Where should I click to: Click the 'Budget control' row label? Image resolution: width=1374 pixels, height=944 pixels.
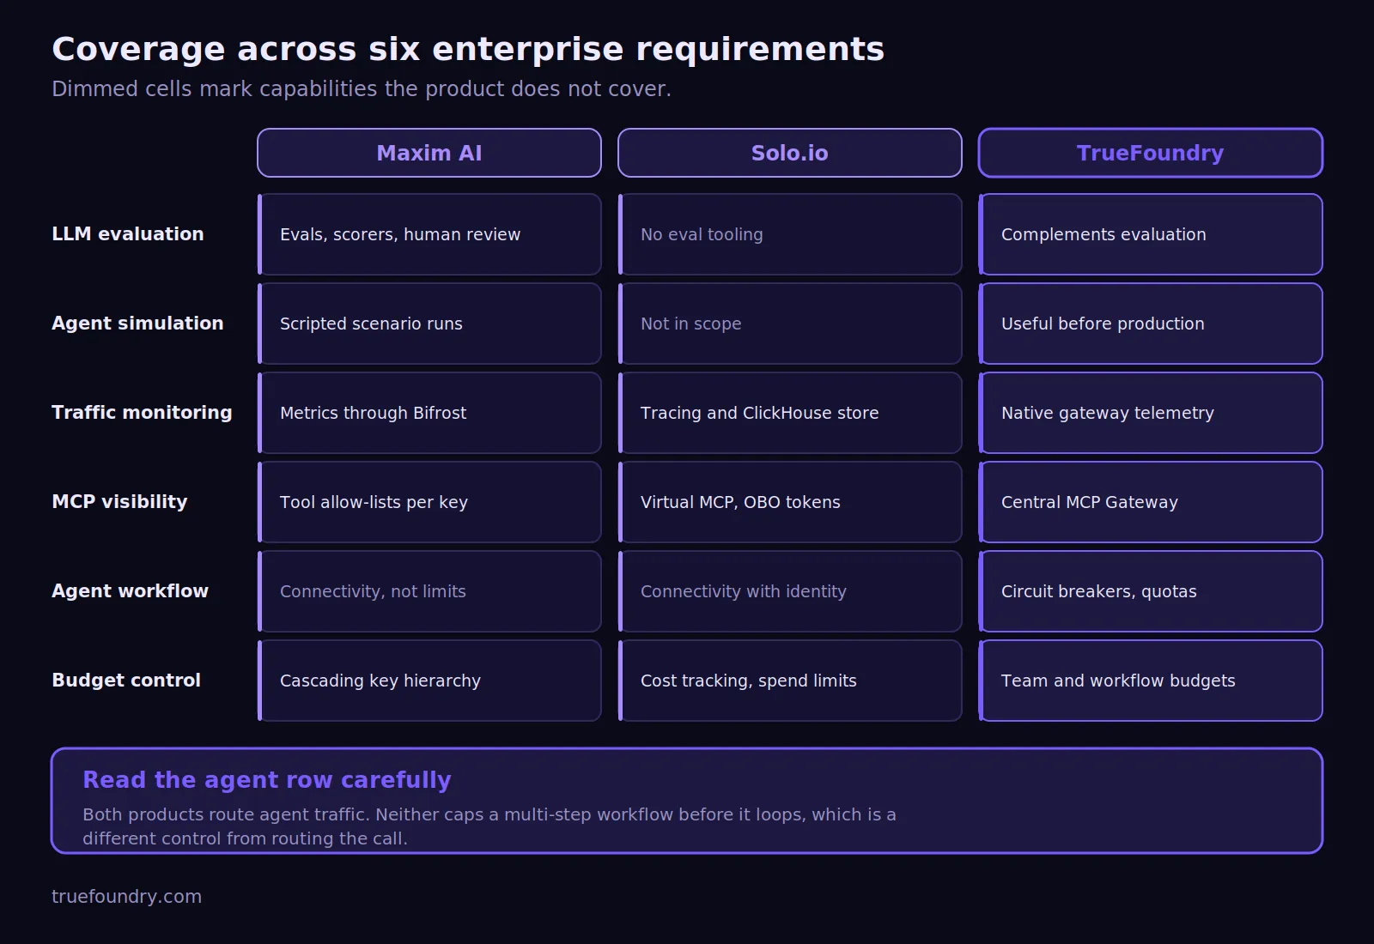(126, 681)
